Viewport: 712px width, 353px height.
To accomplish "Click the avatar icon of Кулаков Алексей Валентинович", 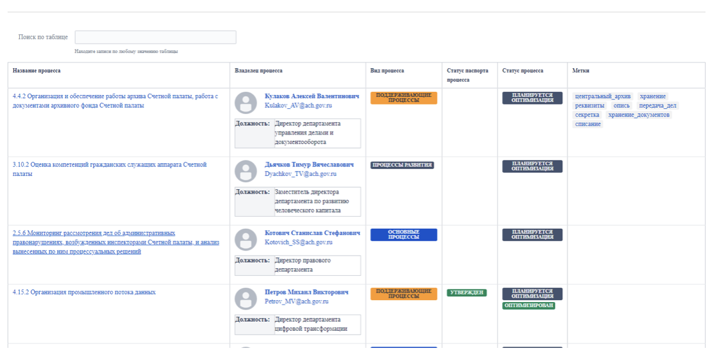I will pos(246,103).
